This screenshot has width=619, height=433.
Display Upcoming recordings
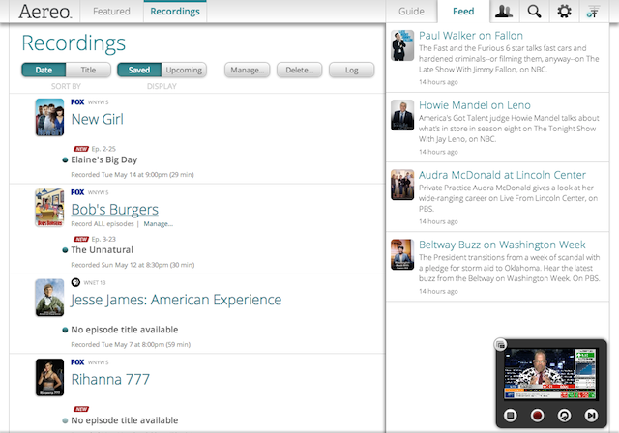coord(184,70)
